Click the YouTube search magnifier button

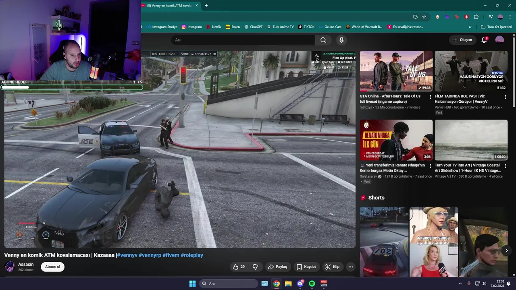(x=323, y=40)
